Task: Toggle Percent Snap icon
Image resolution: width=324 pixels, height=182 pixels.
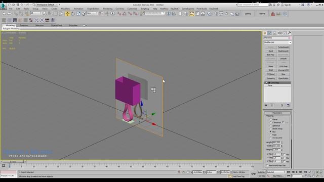Action: click(130, 14)
